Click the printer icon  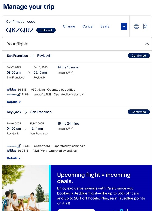coord(136,26)
